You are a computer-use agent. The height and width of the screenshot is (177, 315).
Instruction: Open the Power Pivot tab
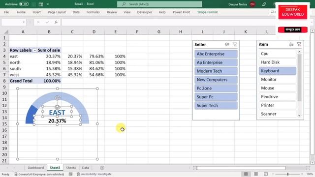181,12
